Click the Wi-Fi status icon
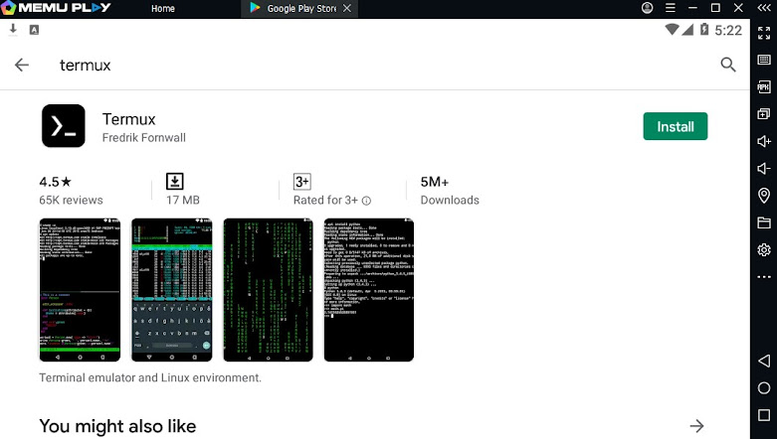777x439 pixels. [x=672, y=30]
